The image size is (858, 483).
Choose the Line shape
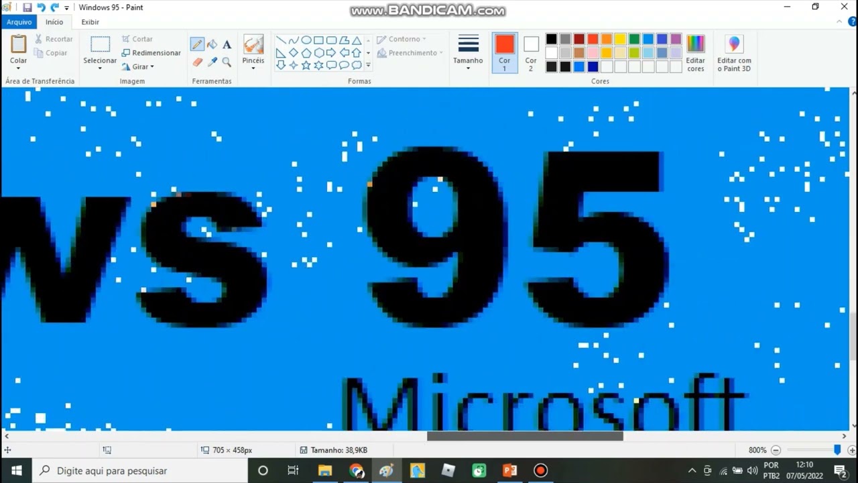[x=281, y=40]
